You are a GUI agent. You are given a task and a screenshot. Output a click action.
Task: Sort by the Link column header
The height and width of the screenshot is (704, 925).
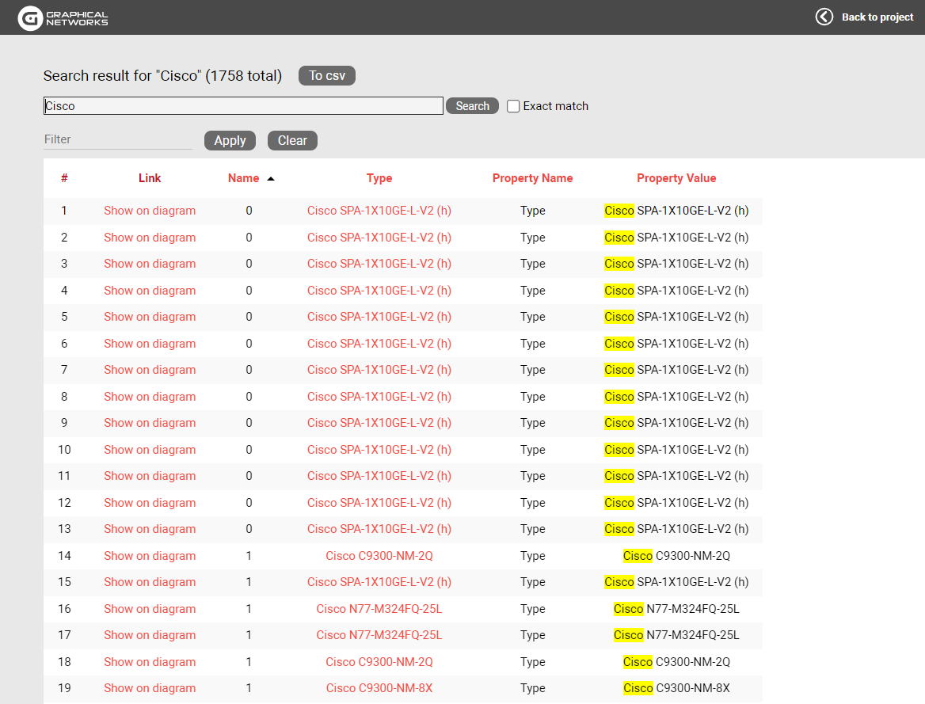coord(150,178)
